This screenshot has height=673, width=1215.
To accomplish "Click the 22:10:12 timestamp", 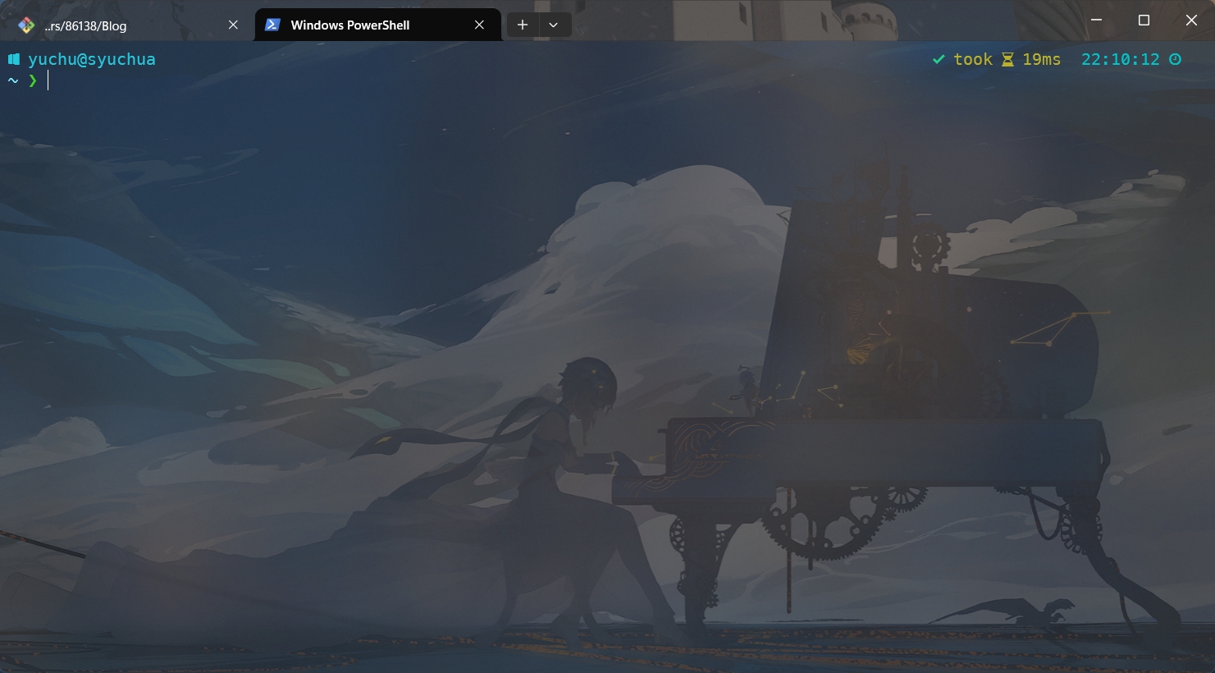I will tap(1121, 59).
